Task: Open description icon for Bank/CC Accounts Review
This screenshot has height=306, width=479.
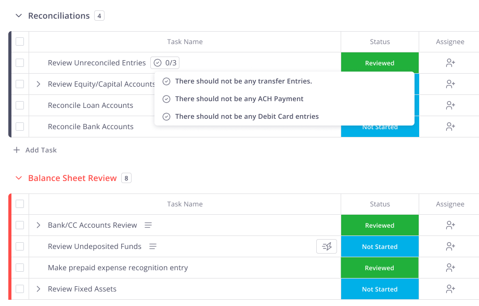Action: pyautogui.click(x=148, y=225)
